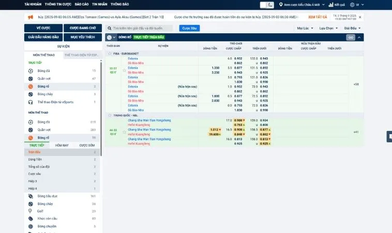The height and width of the screenshot is (233, 392).
Task: Click the Xem Tất Cả link
Action: coord(318,17)
